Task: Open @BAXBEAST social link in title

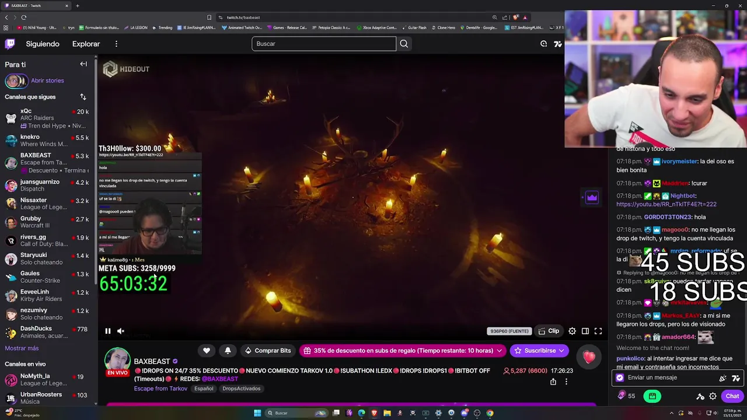Action: [220, 379]
